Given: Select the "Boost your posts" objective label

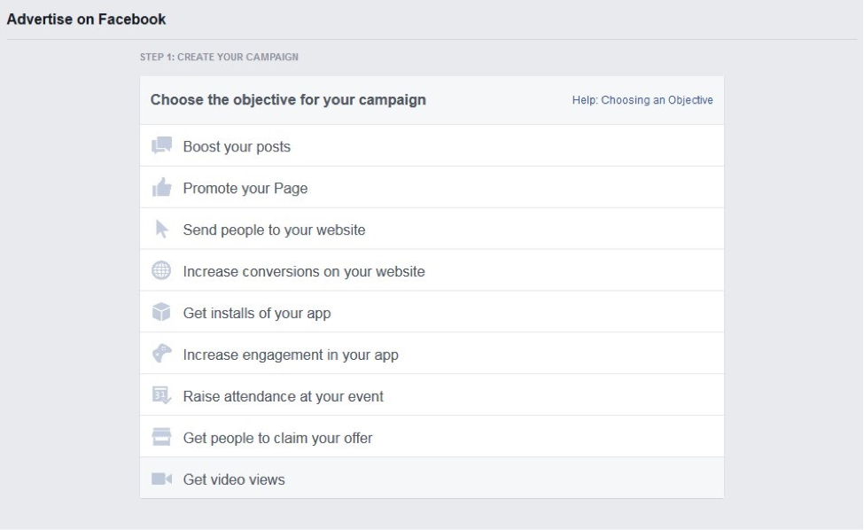Looking at the screenshot, I should [x=237, y=146].
